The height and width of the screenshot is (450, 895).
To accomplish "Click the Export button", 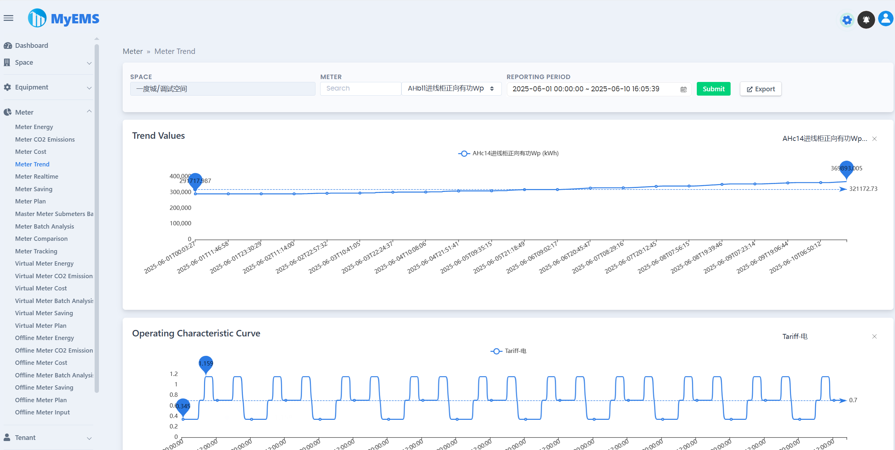I will 760,89.
